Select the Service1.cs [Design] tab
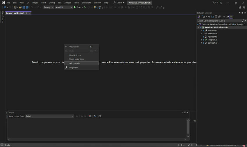Image resolution: width=247 pixels, height=147 pixels. tap(15, 13)
